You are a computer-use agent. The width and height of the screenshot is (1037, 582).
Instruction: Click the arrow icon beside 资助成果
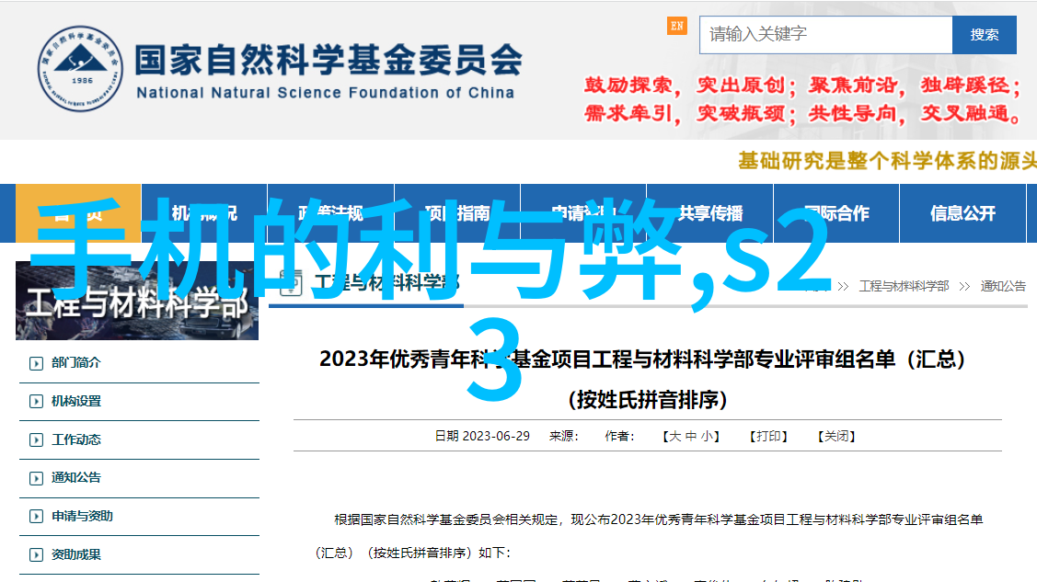37,555
